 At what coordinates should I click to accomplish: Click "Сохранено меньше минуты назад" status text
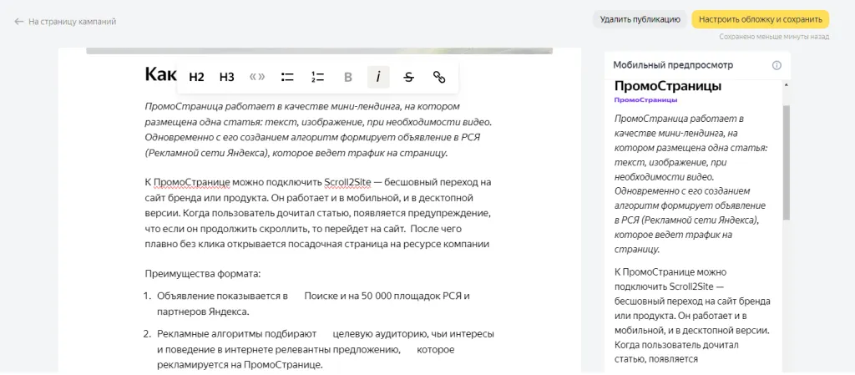774,37
